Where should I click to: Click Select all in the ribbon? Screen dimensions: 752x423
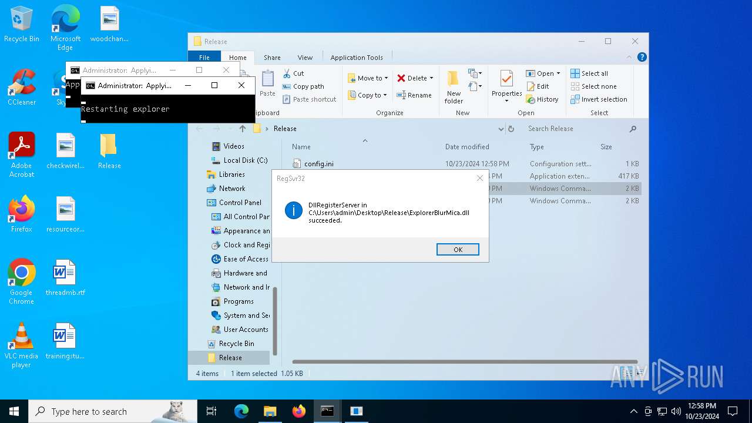pyautogui.click(x=589, y=73)
